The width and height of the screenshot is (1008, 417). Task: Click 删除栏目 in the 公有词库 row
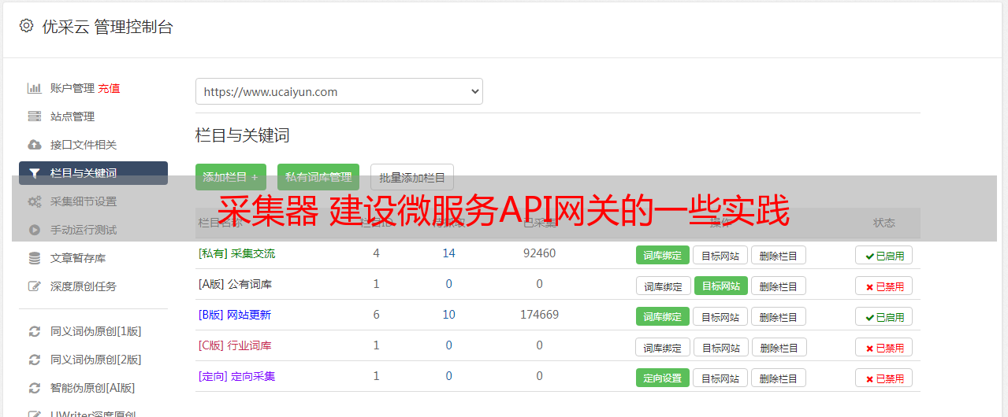pyautogui.click(x=779, y=286)
